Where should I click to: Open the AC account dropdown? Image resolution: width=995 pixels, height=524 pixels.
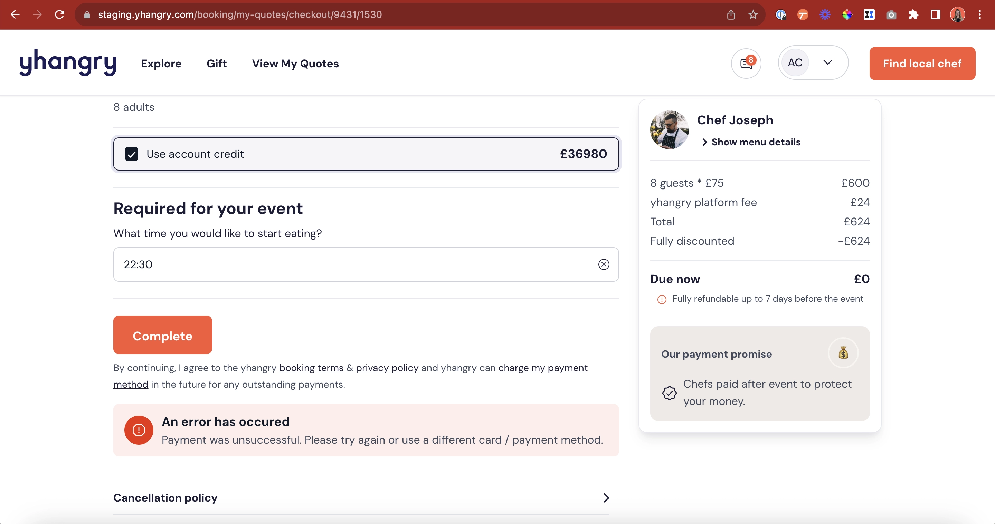[x=813, y=62]
